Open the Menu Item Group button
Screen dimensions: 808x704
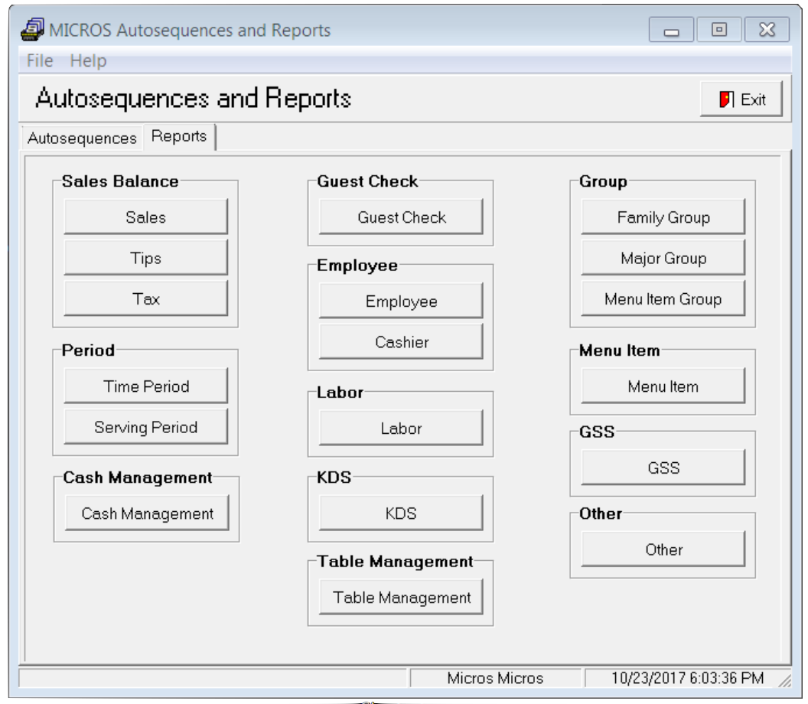(x=663, y=298)
